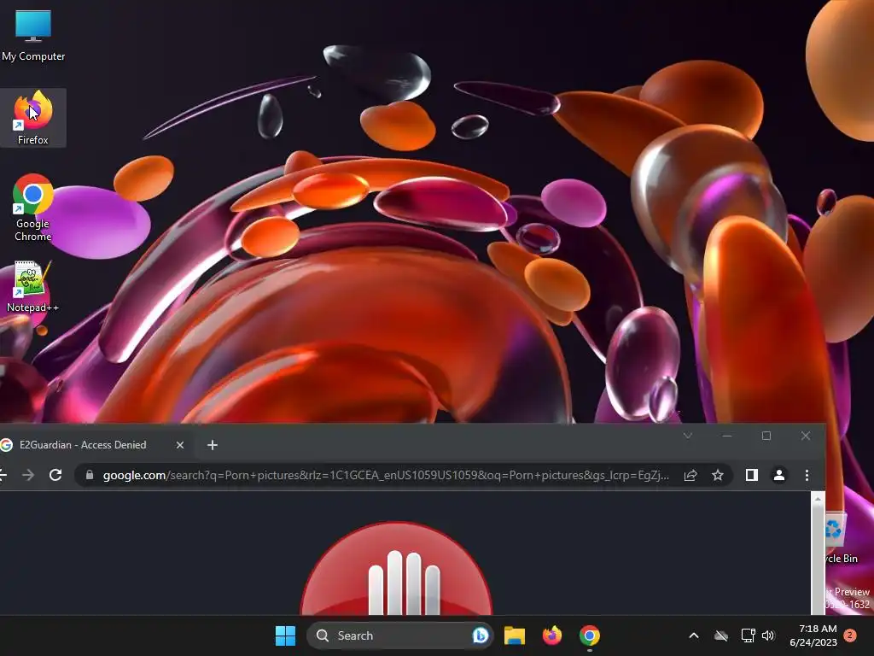Open Chrome's three-dot menu
The width and height of the screenshot is (874, 656).
(x=807, y=475)
